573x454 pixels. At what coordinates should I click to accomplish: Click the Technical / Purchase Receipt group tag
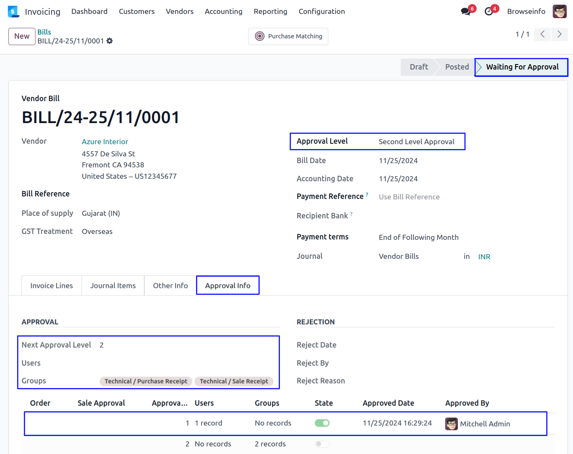tap(146, 381)
